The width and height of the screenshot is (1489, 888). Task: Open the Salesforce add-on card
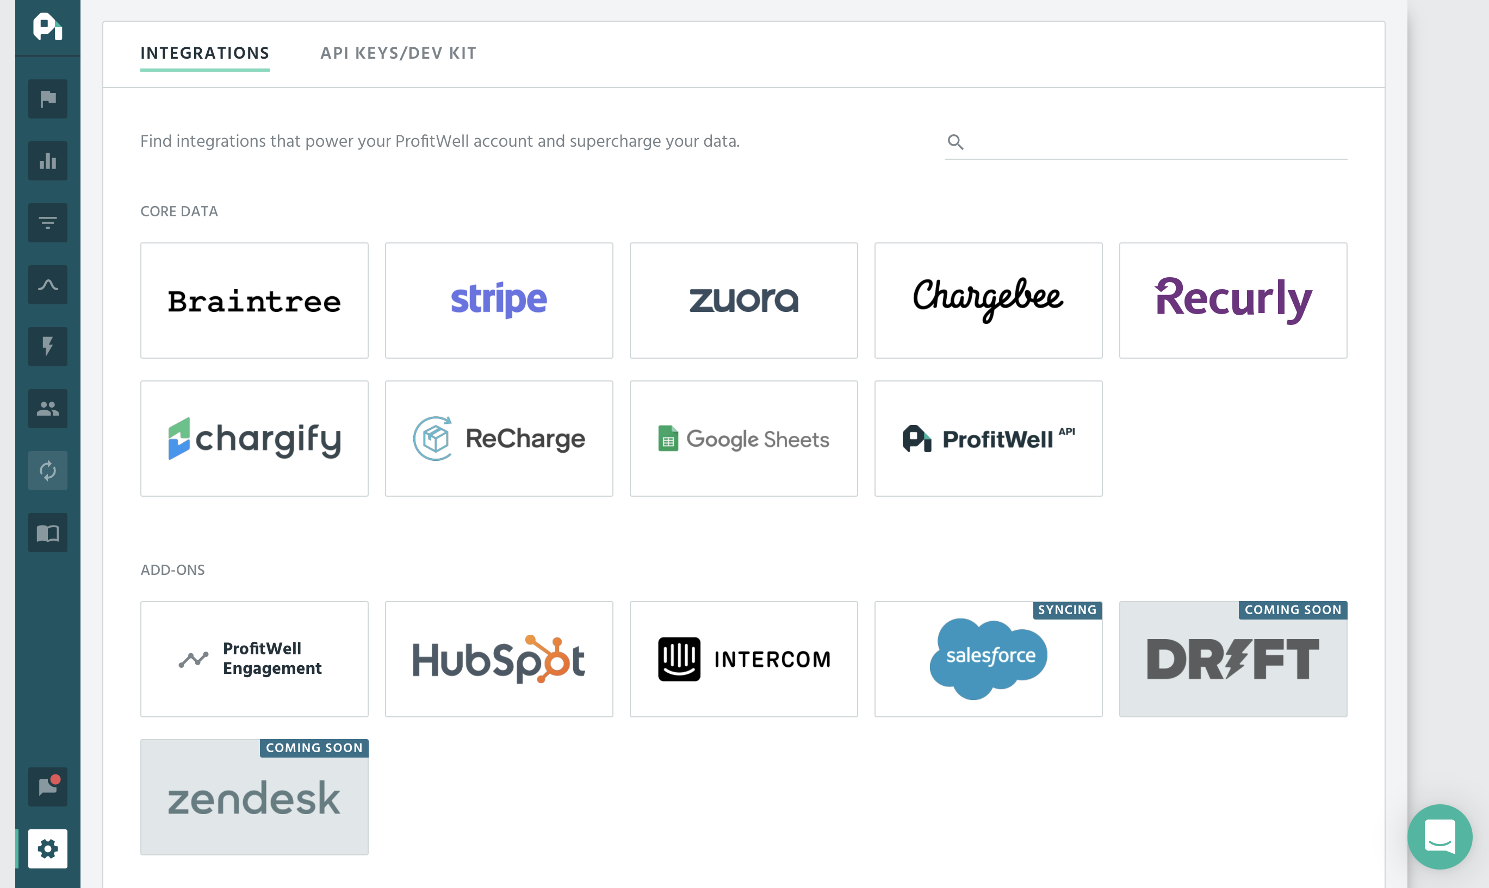989,659
